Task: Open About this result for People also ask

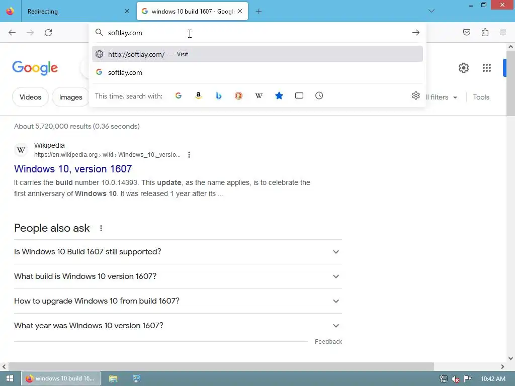Action: click(101, 228)
